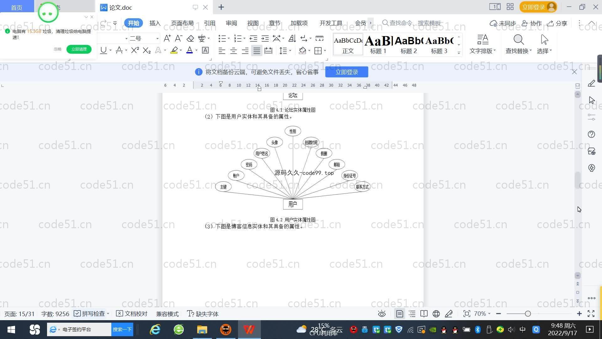Click 立即清理 in the cleanup popup

click(x=79, y=49)
